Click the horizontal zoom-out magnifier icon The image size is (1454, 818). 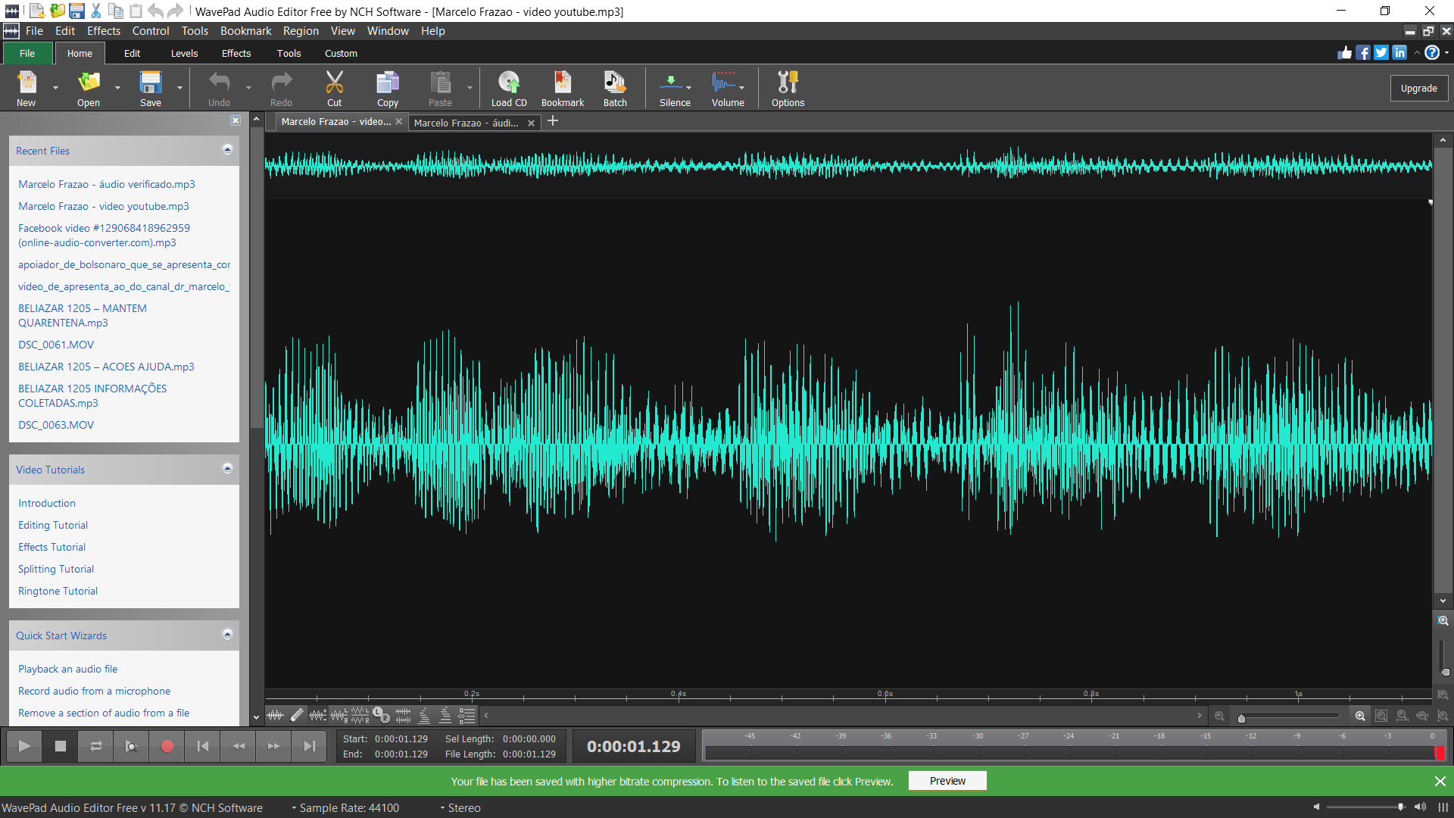(1219, 716)
